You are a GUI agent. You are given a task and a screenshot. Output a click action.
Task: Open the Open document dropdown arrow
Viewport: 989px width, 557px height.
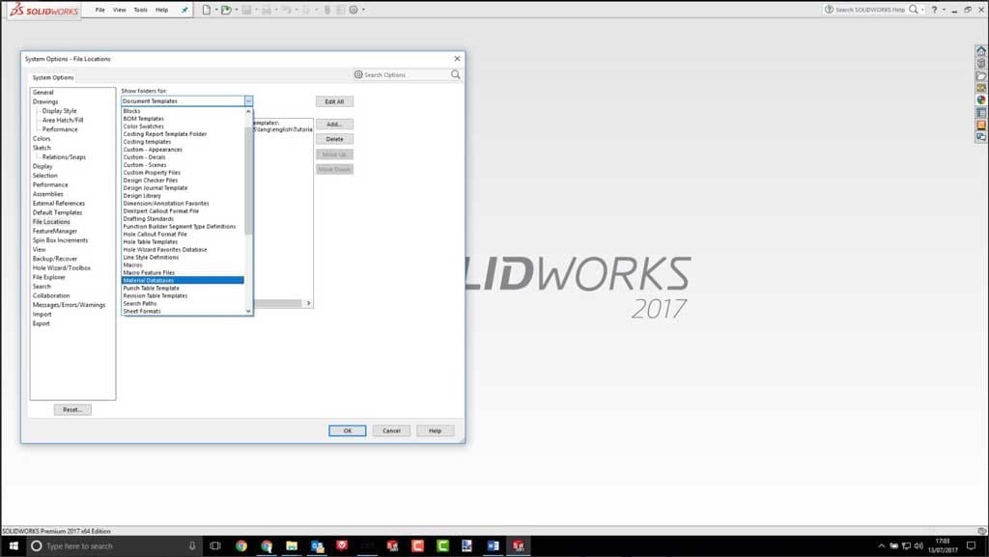237,10
